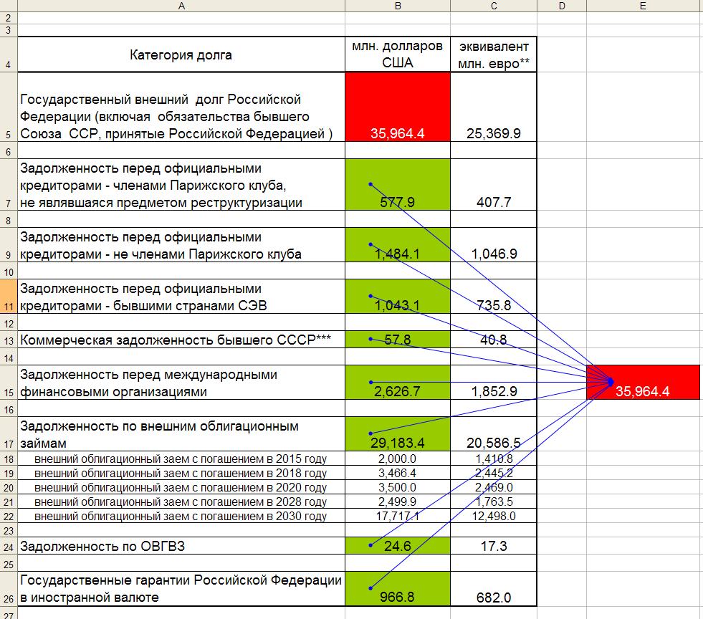Select cell with value 20,586.5

click(x=494, y=434)
